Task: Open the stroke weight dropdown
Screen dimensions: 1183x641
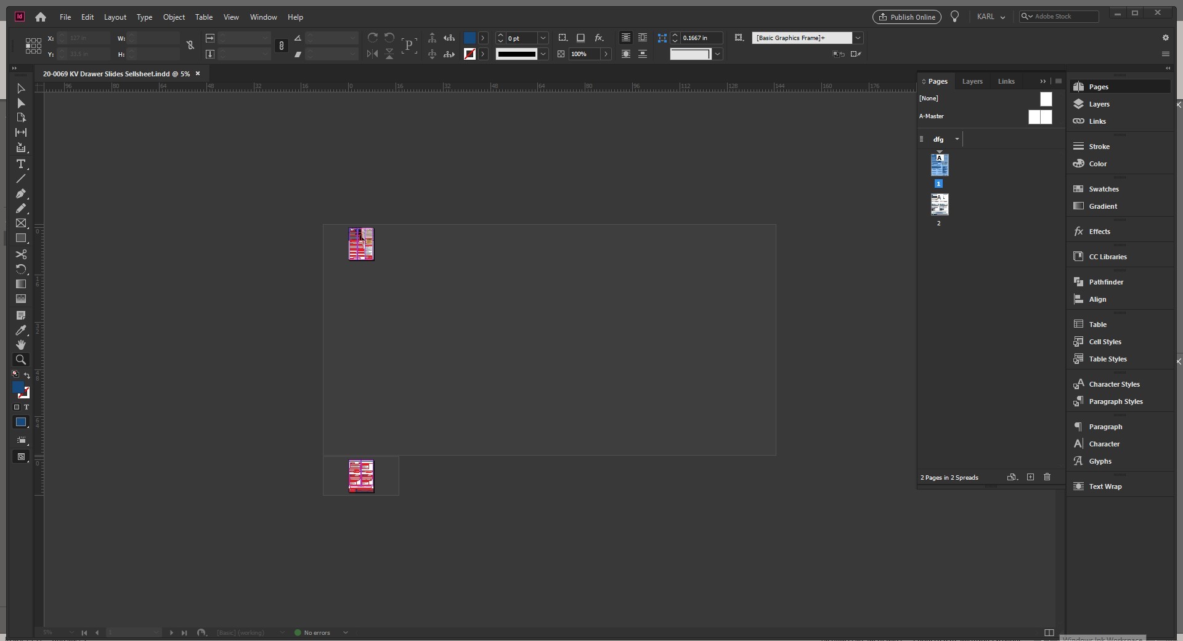Action: tap(543, 38)
